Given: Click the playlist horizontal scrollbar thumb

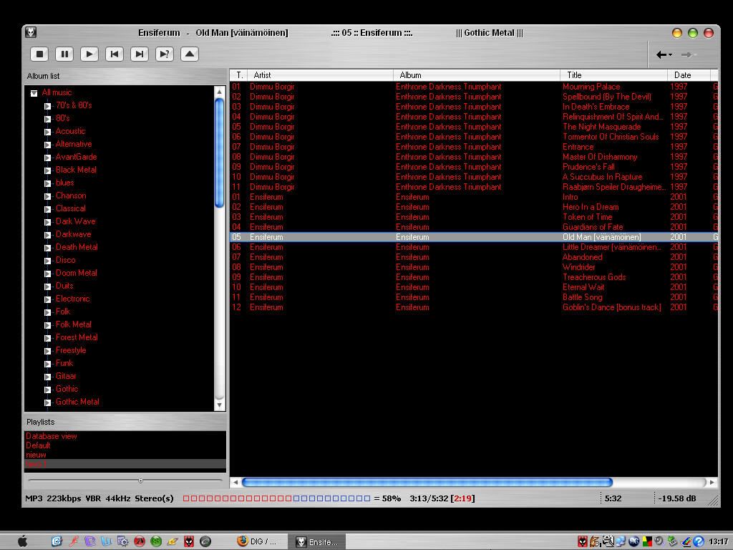Looking at the screenshot, I should [x=427, y=482].
